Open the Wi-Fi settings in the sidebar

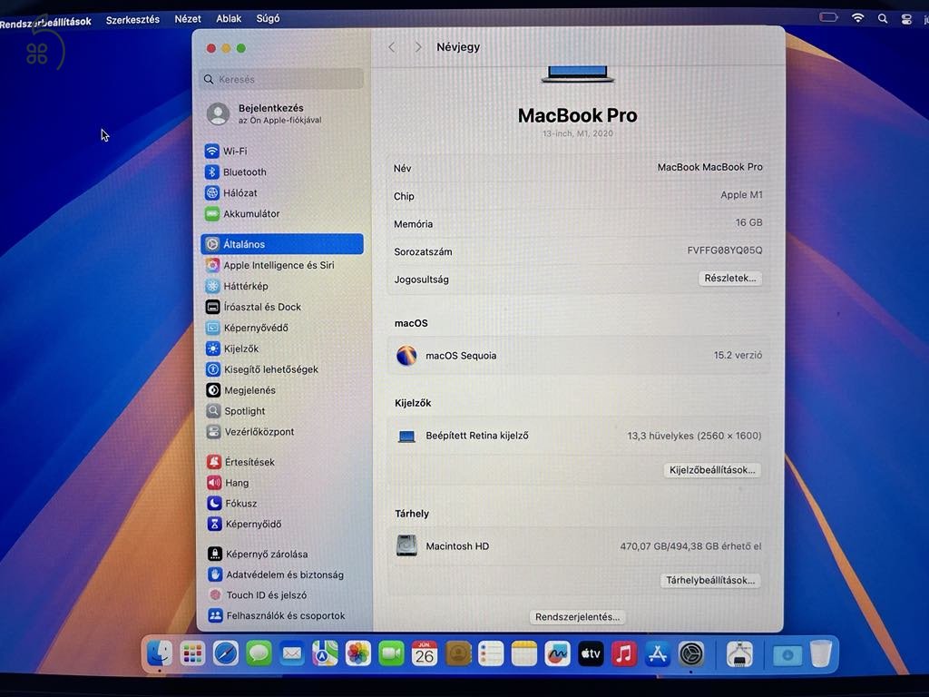point(226,152)
